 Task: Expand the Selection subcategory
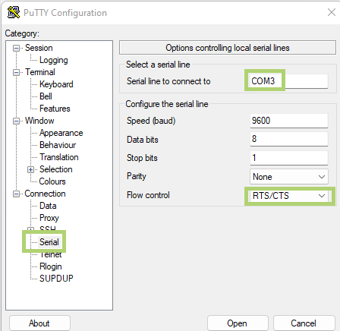tap(30, 169)
